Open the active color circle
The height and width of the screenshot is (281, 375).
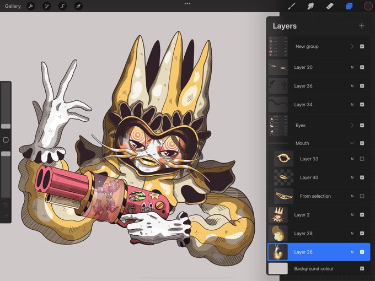pos(368,6)
